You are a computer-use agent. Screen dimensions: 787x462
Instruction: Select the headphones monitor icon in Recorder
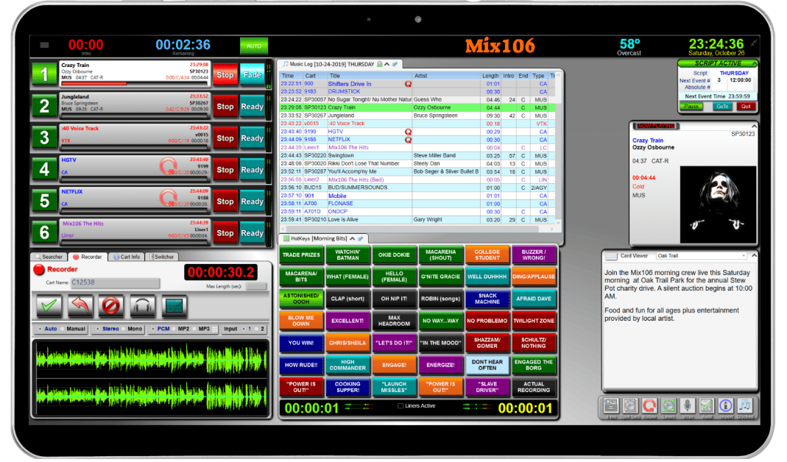pyautogui.click(x=142, y=305)
